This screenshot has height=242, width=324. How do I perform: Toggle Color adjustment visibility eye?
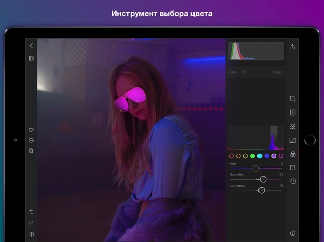(x=244, y=72)
